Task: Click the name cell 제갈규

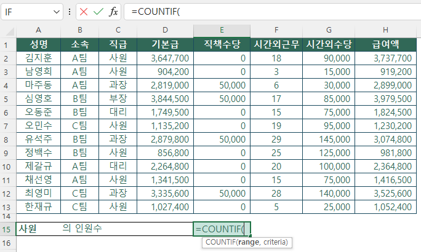Action: (x=38, y=167)
